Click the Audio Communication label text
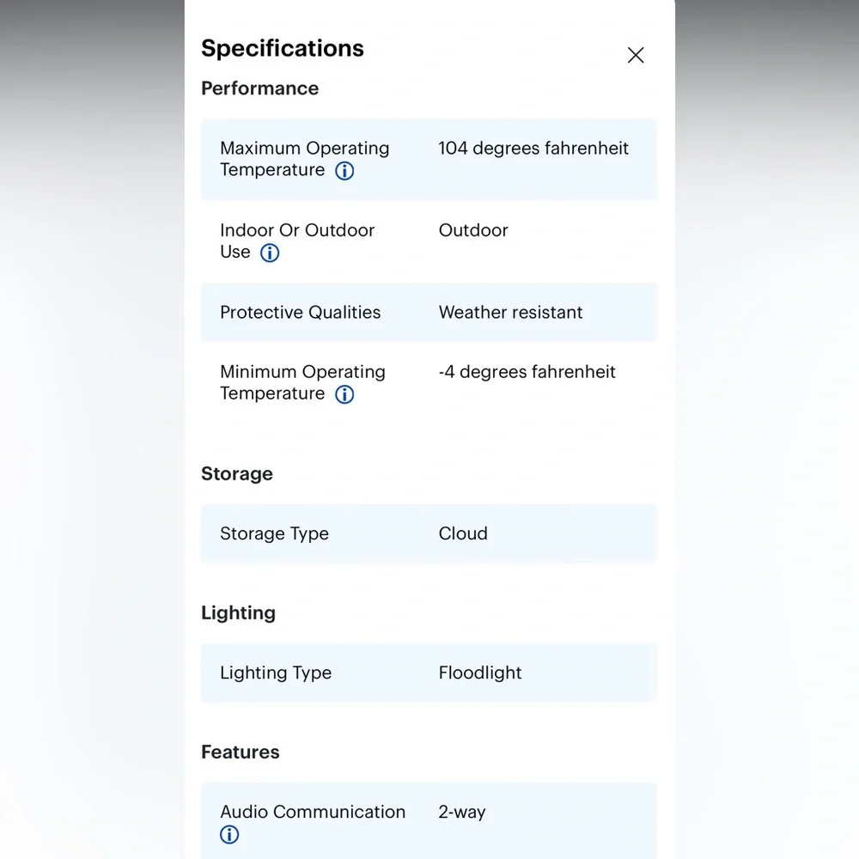 (x=313, y=812)
